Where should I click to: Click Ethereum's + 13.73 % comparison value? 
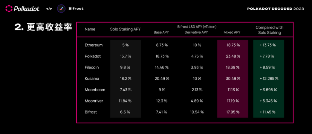coord(268,45)
